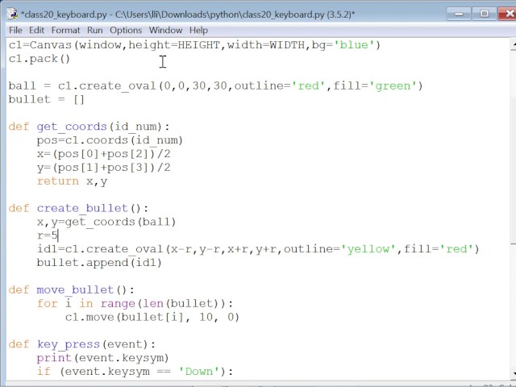Click the 'yellow' outline string in id1 line
Screen dimensions: 516x387
point(368,249)
